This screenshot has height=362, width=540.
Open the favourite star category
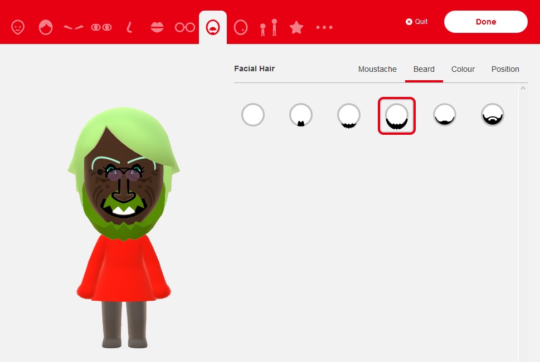pos(296,27)
